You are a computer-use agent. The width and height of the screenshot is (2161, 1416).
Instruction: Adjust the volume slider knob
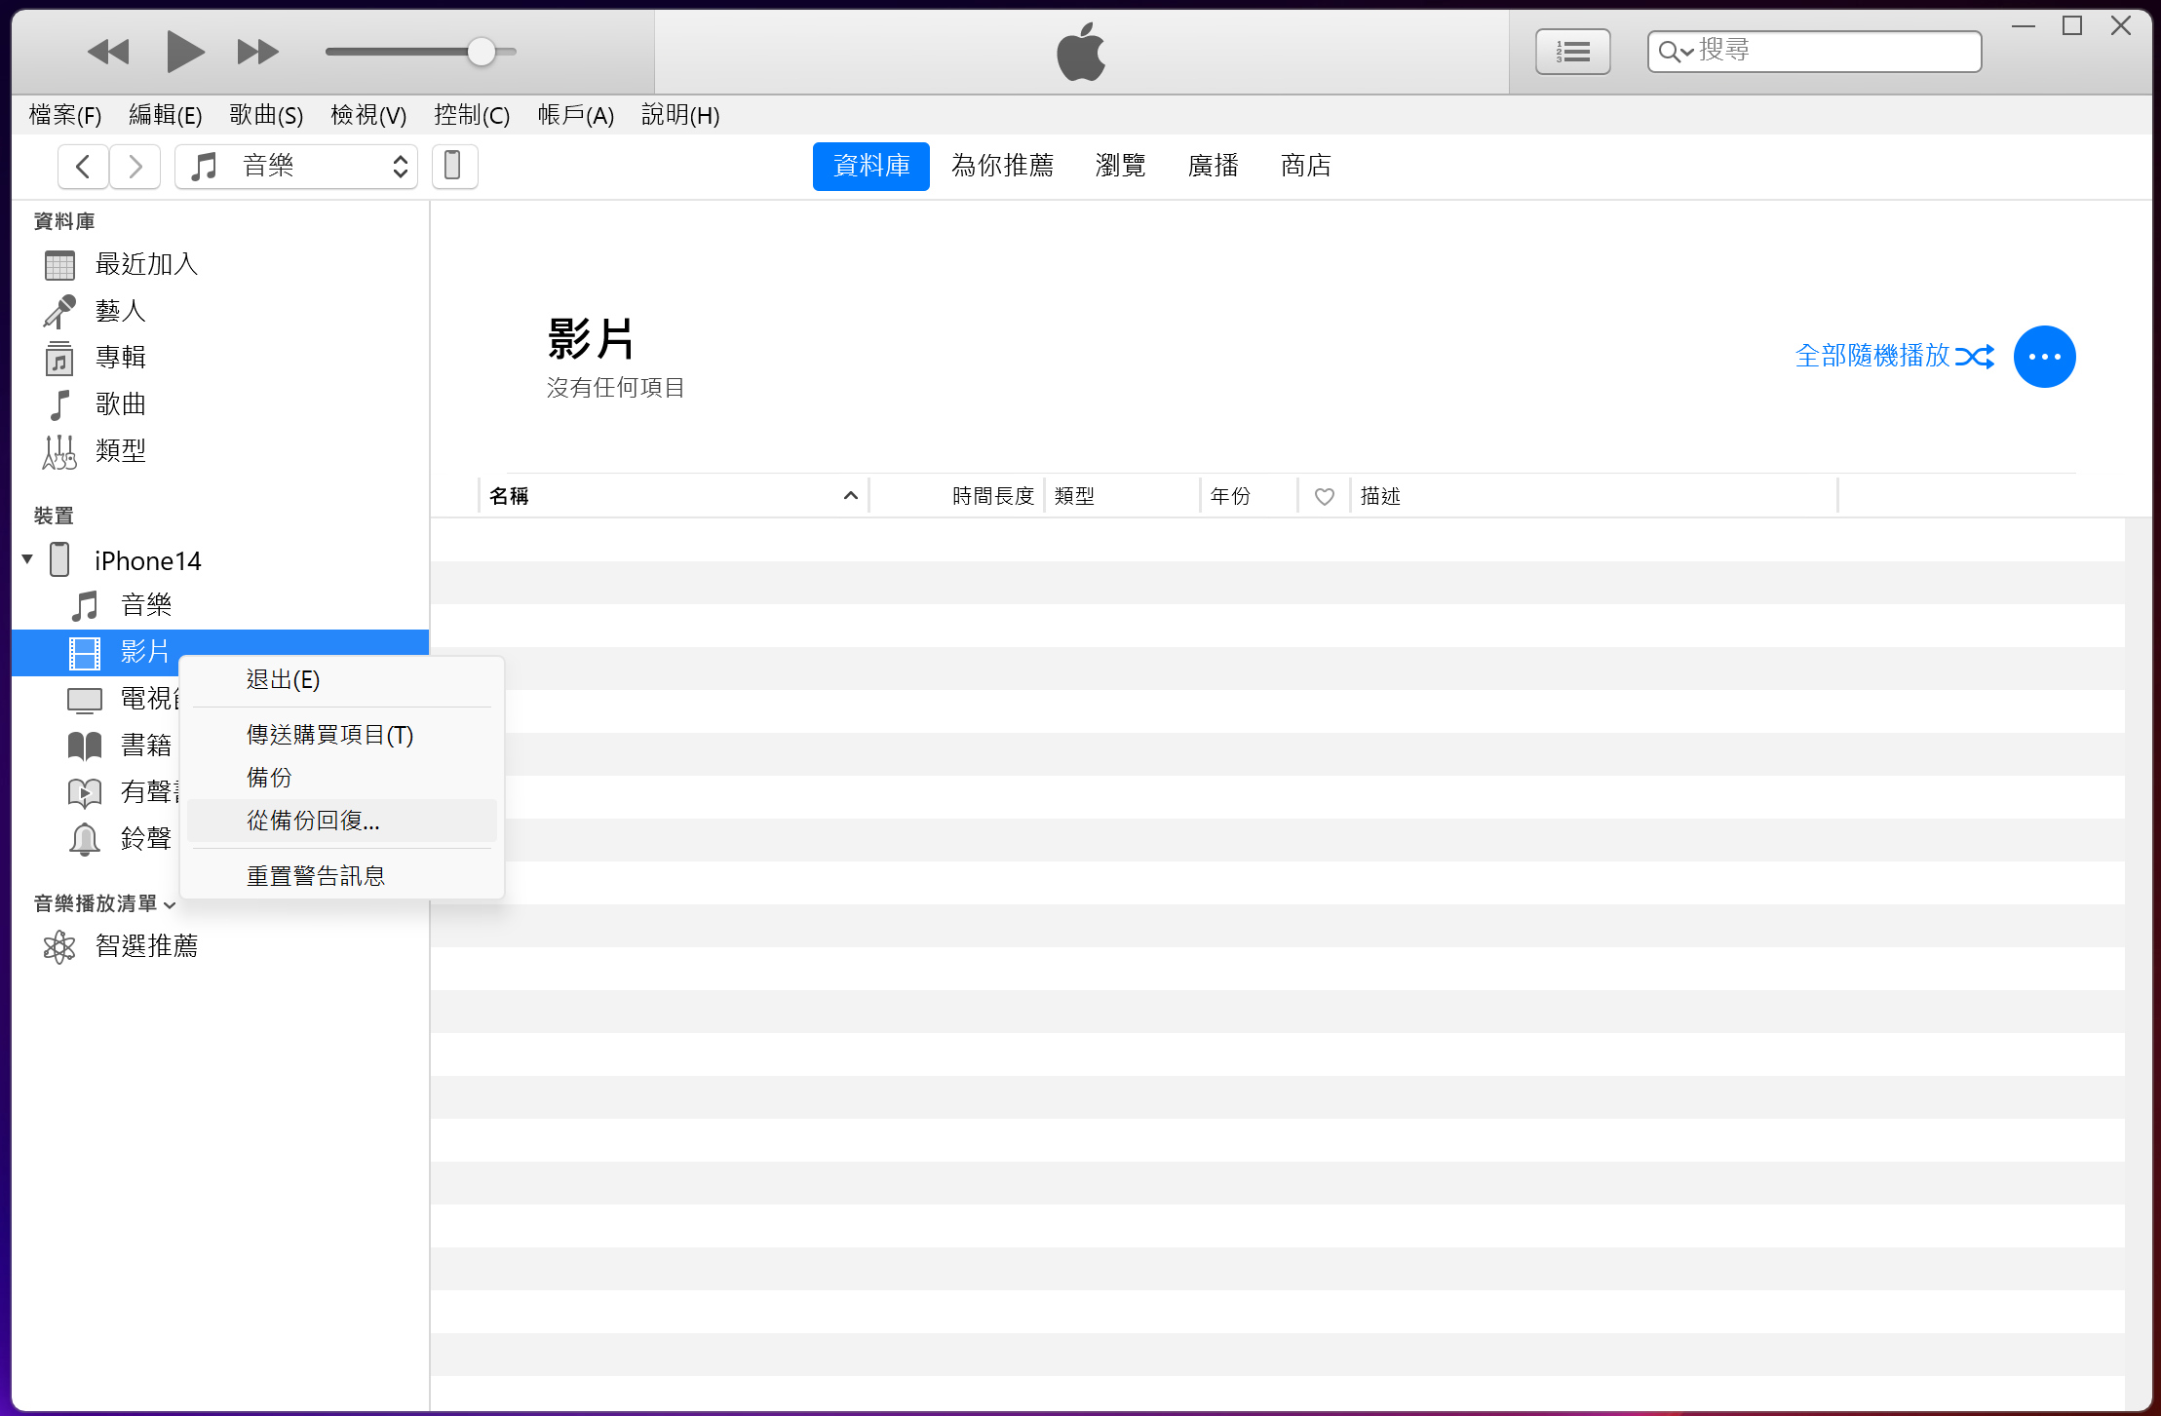tap(482, 52)
